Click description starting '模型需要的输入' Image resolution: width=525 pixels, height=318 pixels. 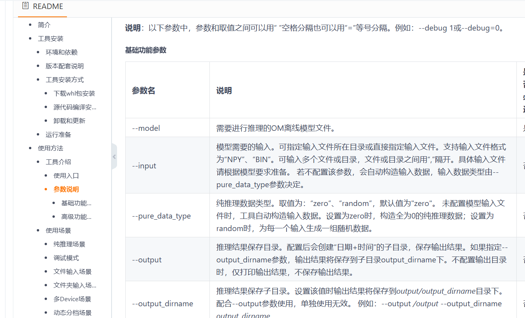[x=361, y=166]
